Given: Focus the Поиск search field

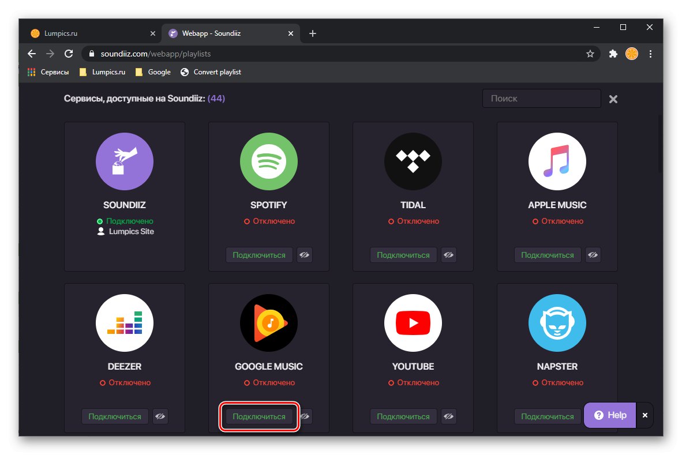Looking at the screenshot, I should pos(542,99).
